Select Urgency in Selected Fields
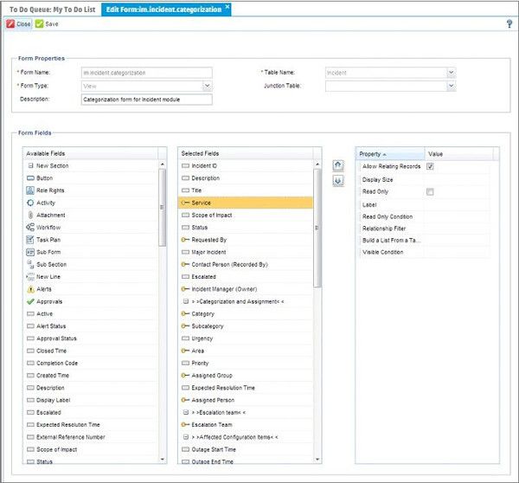Image resolution: width=519 pixels, height=483 pixels. click(246, 338)
